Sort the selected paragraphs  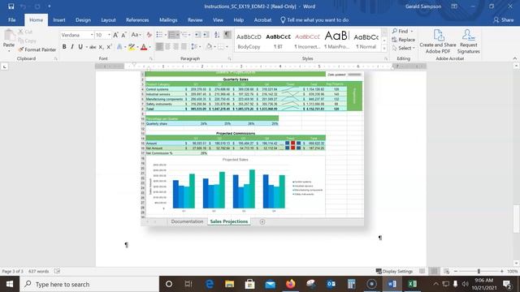coord(217,35)
